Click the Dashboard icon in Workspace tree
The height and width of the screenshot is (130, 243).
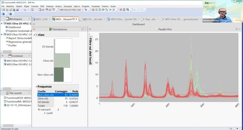tap(6, 27)
